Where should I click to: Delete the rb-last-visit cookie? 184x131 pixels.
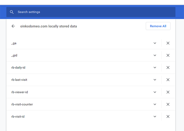point(168,80)
